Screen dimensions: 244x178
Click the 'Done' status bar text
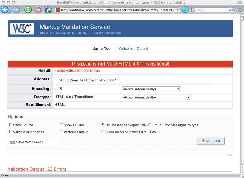point(5,175)
